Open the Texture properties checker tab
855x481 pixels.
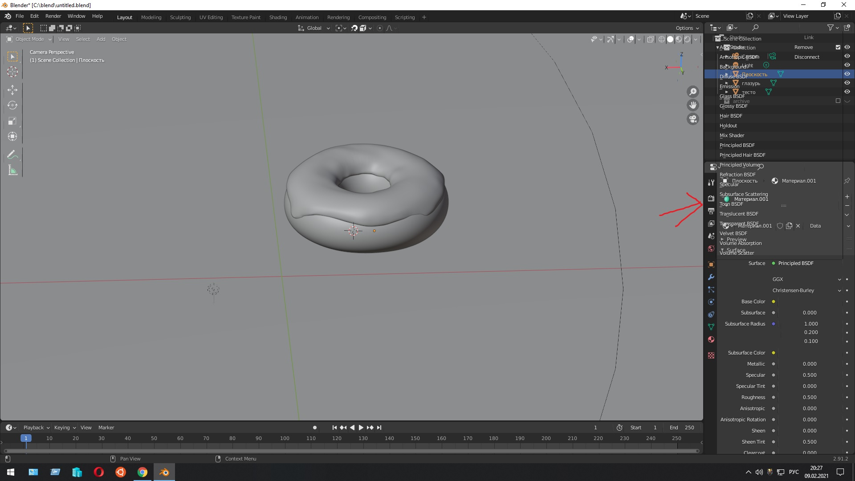pyautogui.click(x=711, y=355)
